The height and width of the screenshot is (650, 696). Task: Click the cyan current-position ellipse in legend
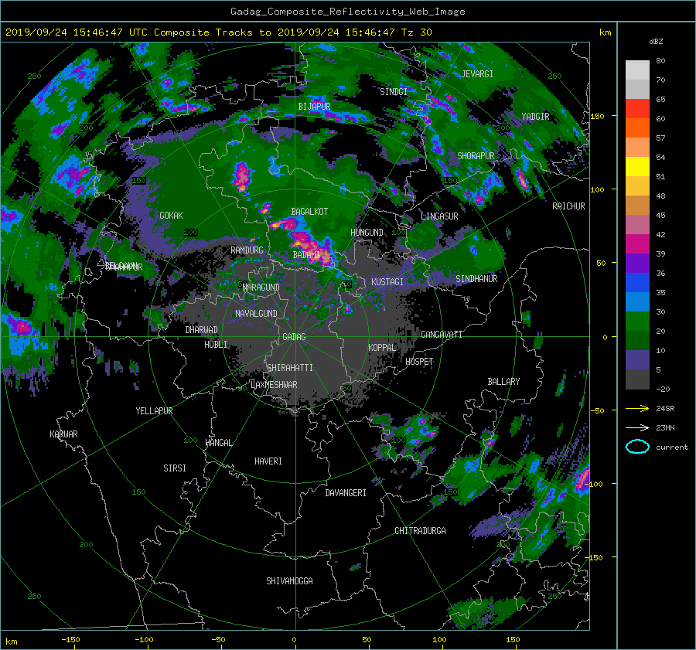pyautogui.click(x=637, y=447)
